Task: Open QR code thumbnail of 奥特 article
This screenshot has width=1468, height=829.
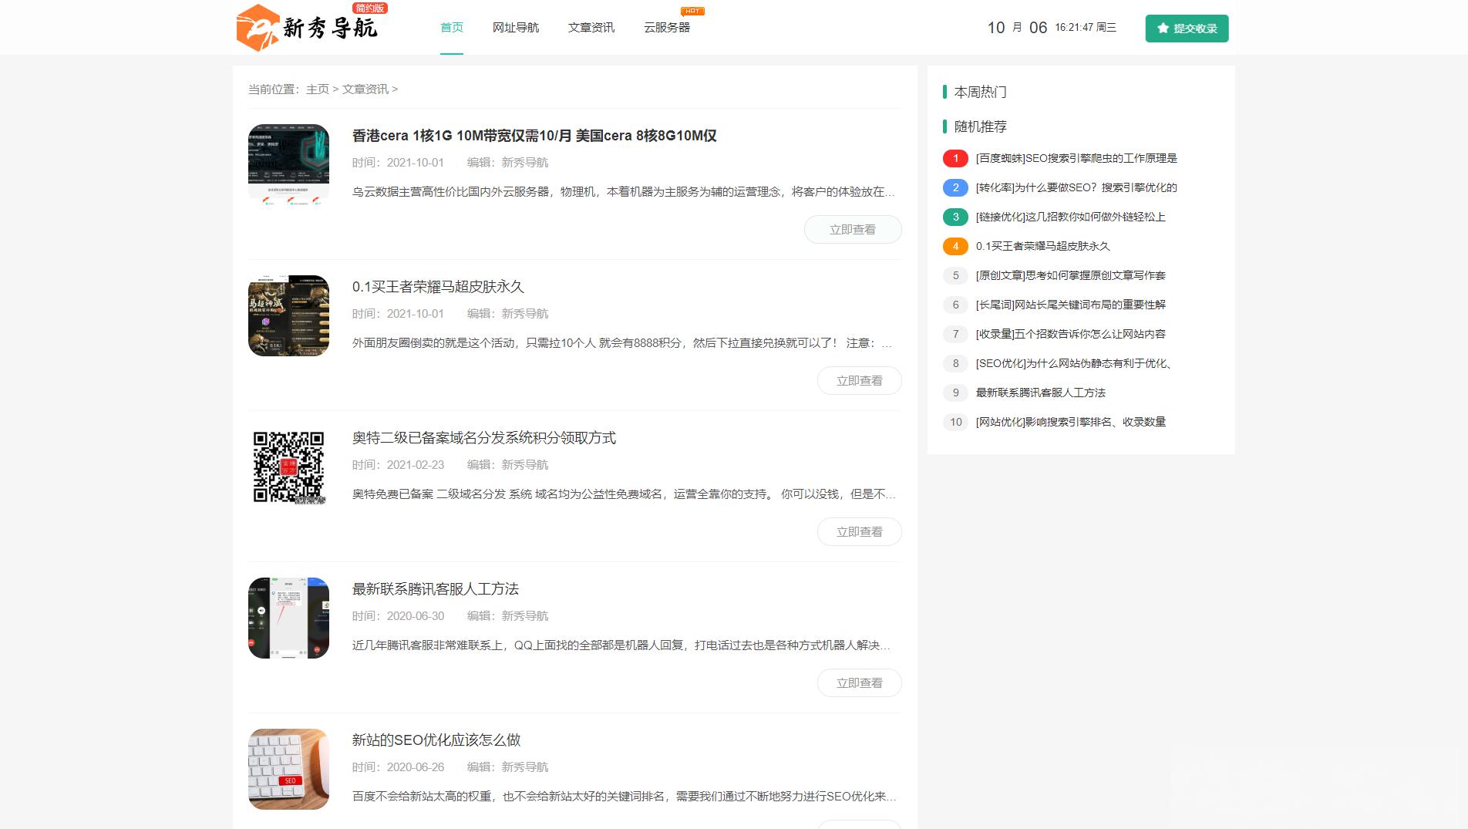Action: (x=288, y=467)
